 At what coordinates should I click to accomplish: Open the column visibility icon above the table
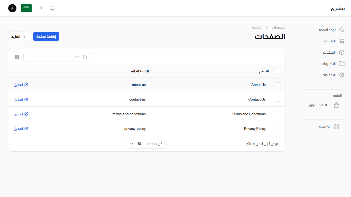click(17, 57)
